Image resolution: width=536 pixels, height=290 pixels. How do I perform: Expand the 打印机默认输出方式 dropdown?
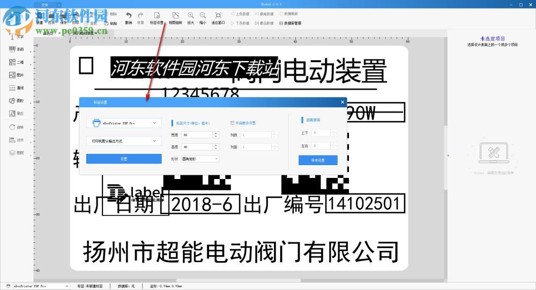[x=124, y=141]
